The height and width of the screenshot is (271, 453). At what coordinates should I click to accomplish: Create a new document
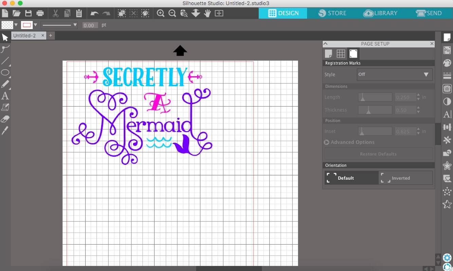[5, 14]
